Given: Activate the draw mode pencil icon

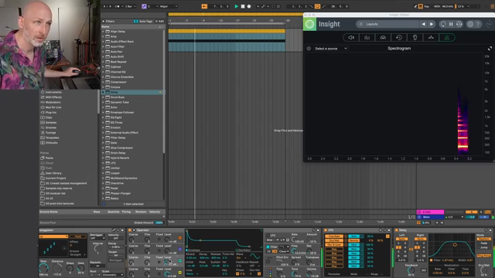Looking at the screenshot, I should click(x=415, y=6).
